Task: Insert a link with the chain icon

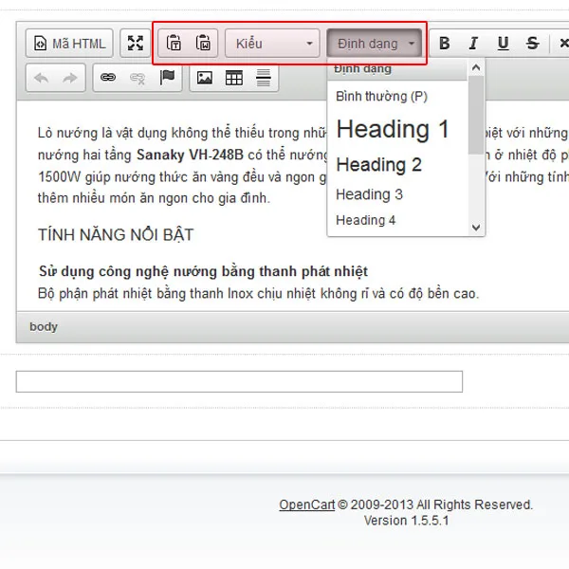Action: point(108,78)
